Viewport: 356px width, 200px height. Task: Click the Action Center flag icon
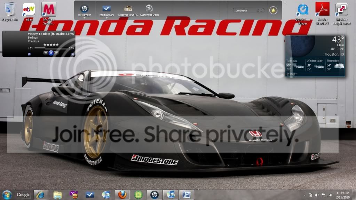pos(323,195)
